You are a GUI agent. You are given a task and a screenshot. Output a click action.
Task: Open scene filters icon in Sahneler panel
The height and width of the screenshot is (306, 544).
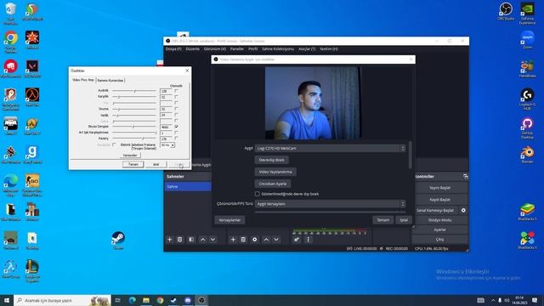tap(191, 240)
